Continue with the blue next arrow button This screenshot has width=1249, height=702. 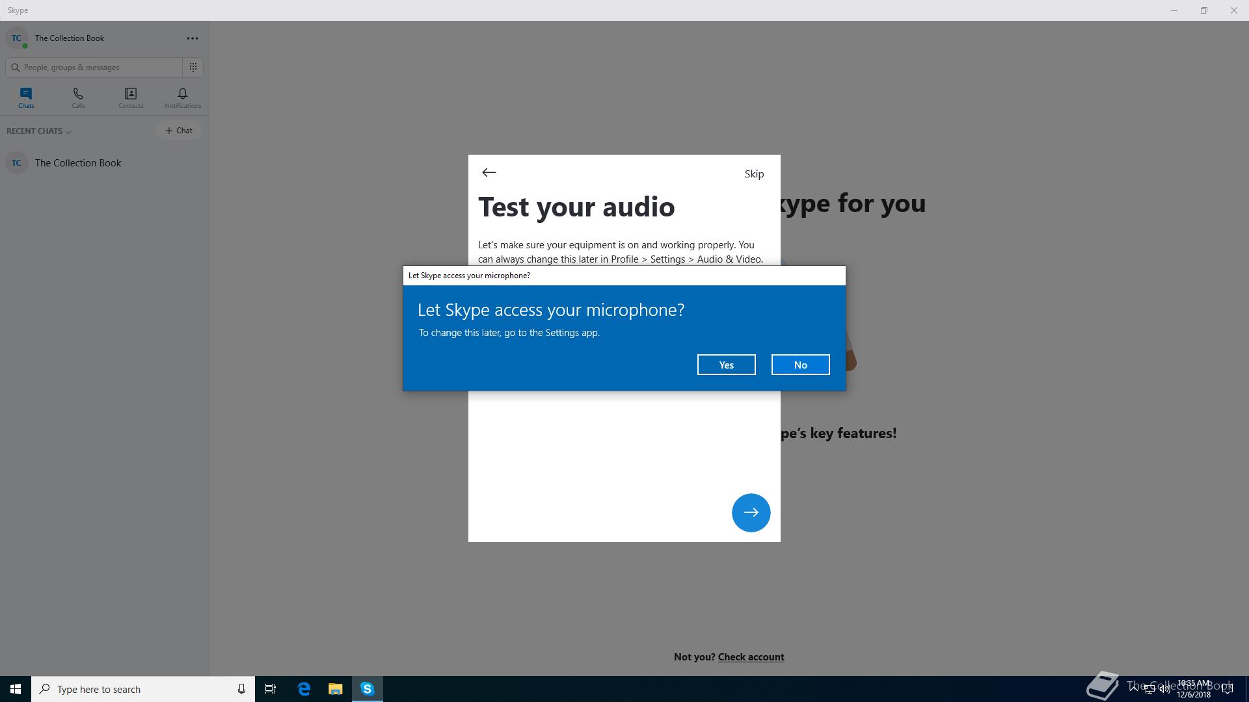(x=751, y=512)
